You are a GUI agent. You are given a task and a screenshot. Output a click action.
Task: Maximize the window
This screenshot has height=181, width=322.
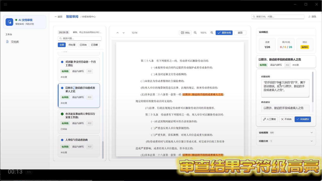pyautogui.click(x=306, y=4)
